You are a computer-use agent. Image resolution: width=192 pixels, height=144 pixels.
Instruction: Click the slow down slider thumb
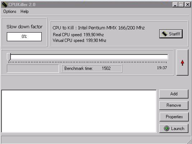pyautogui.click(x=9, y=57)
